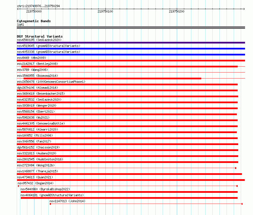253x215 pixels.
Task: Click the DGV Structural Variants track title
Action: 40,36
